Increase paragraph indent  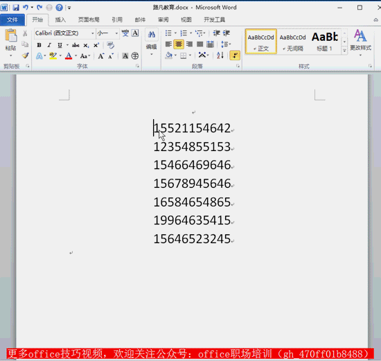click(x=227, y=33)
